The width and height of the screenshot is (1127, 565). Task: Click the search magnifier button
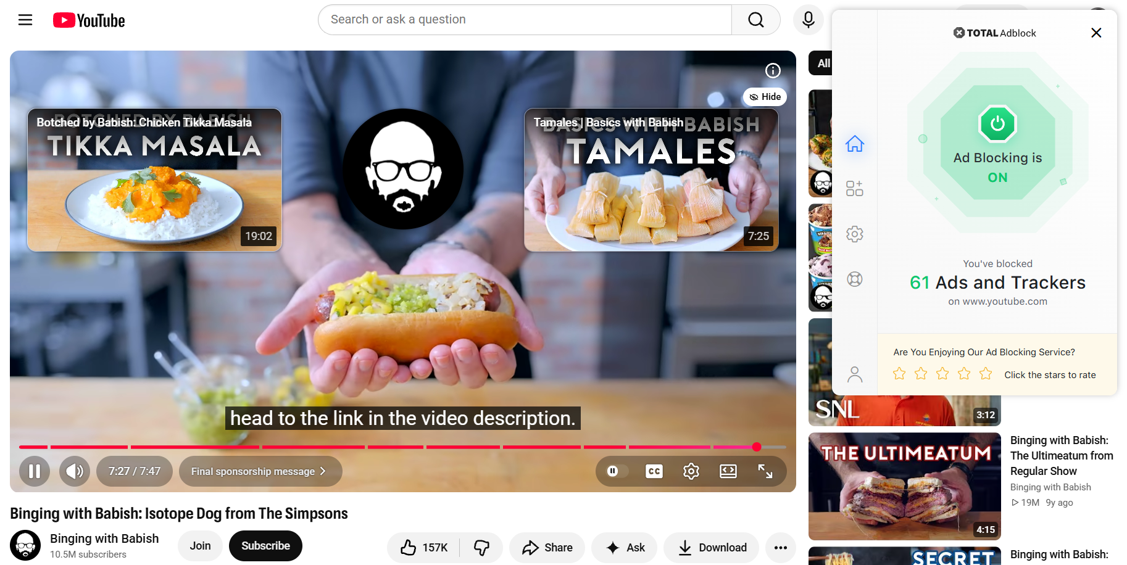click(x=755, y=20)
